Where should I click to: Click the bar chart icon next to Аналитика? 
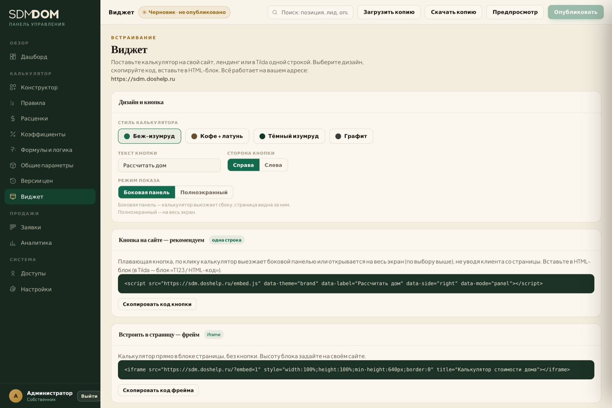[x=13, y=243]
